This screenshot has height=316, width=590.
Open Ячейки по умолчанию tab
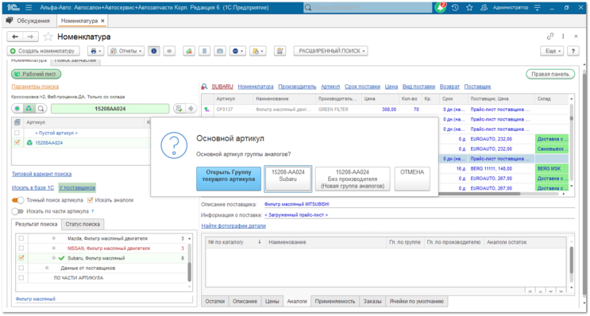click(417, 302)
